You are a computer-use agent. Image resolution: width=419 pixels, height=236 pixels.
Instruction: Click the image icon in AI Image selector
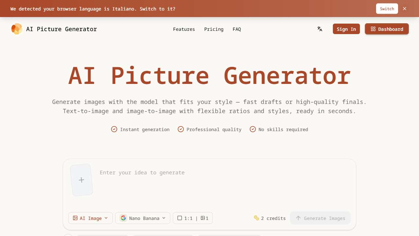tap(74, 218)
